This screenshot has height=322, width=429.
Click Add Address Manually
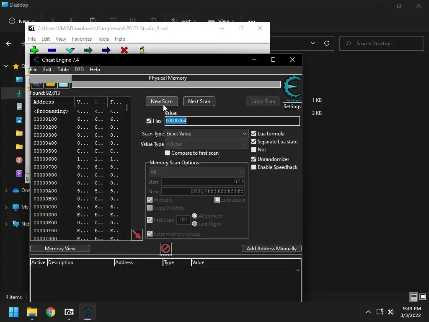pyautogui.click(x=271, y=249)
